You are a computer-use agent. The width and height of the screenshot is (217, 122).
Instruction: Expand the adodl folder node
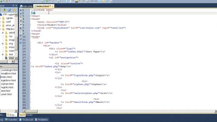tap(3, 33)
